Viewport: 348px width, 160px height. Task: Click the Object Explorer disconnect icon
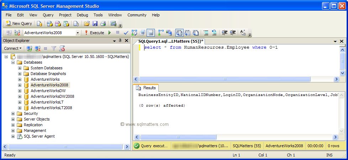coord(37,48)
